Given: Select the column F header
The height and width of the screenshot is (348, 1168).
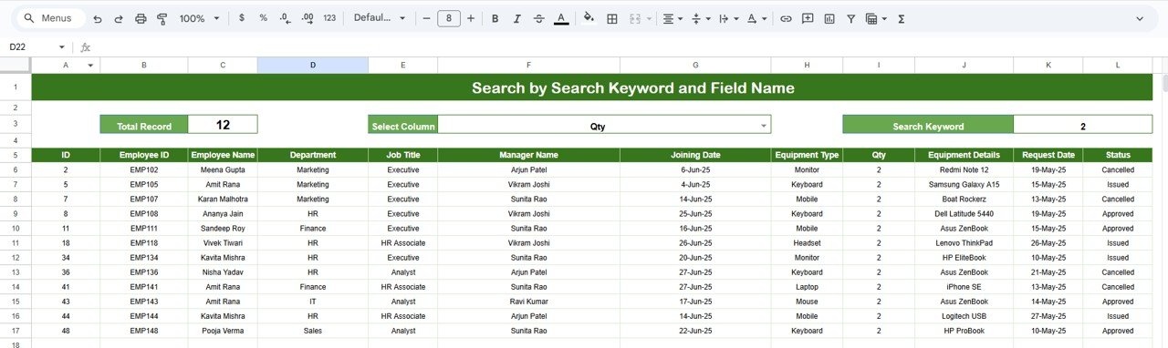Looking at the screenshot, I should point(528,66).
